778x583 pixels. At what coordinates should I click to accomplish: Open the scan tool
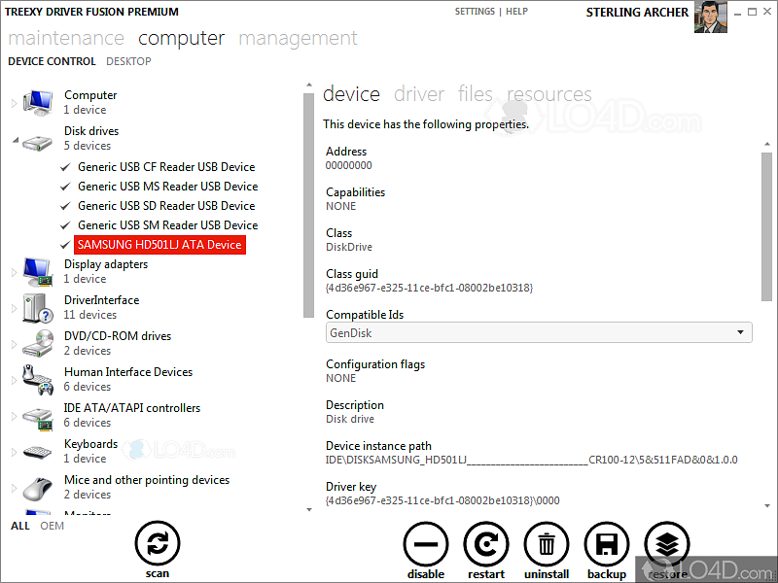pos(158,544)
